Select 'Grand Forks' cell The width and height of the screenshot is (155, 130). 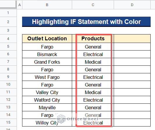pos(47,62)
